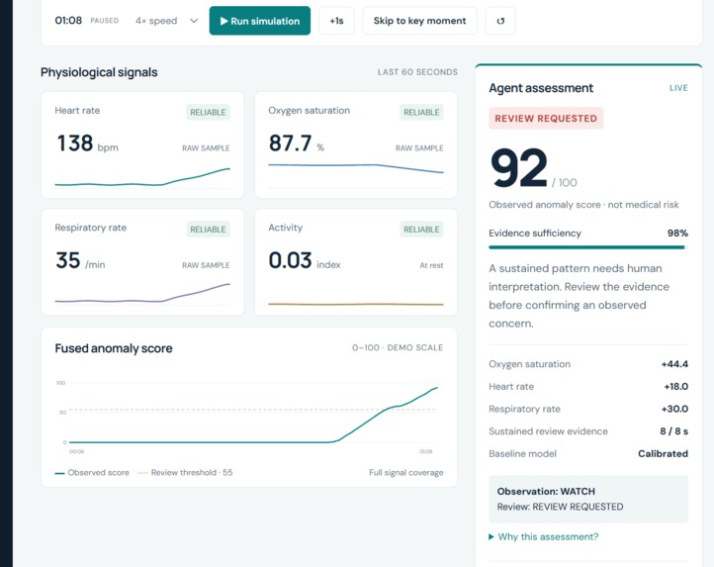
Task: Advance simulation with the +1s button
Action: click(336, 21)
